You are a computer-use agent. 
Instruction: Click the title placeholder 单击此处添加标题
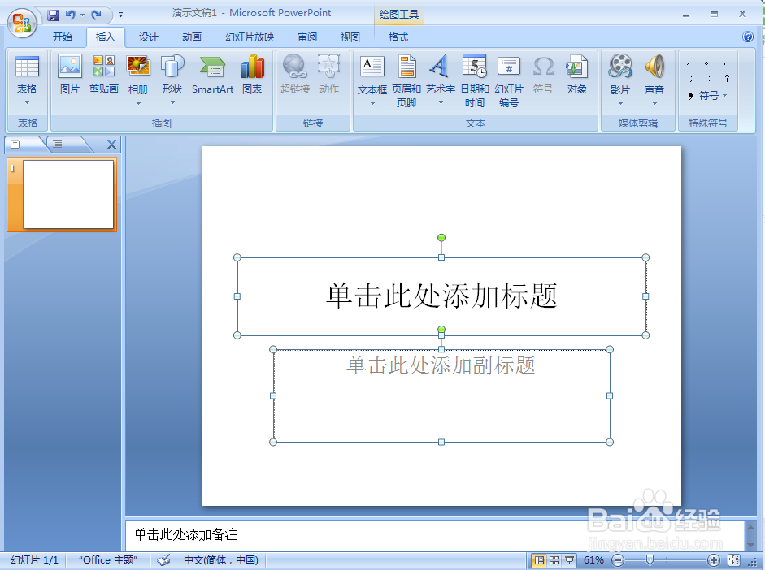pos(441,296)
